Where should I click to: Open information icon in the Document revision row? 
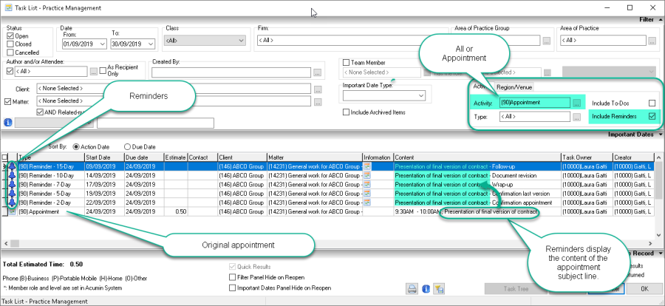(367, 175)
